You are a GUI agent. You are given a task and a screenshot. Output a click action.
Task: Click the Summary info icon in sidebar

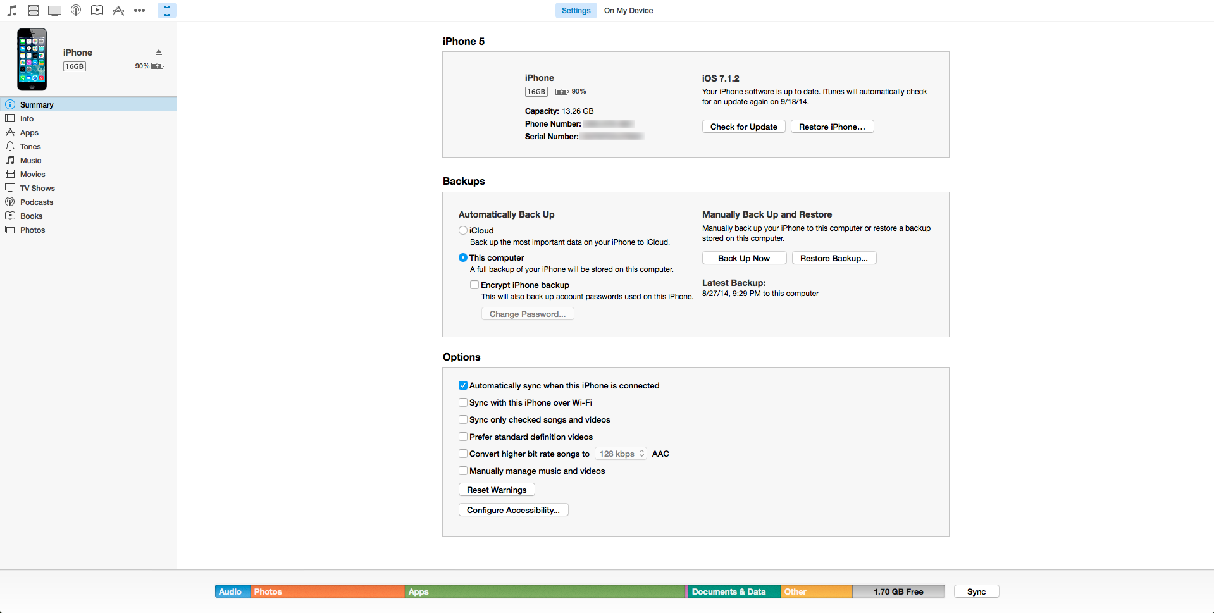point(10,104)
